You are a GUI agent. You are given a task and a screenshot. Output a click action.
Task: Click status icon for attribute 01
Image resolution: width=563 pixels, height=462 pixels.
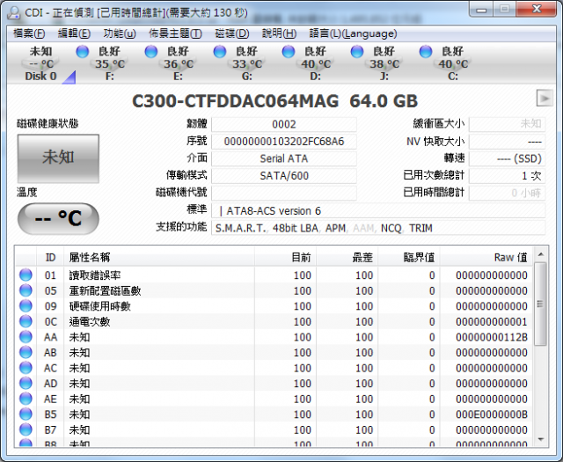click(x=26, y=275)
